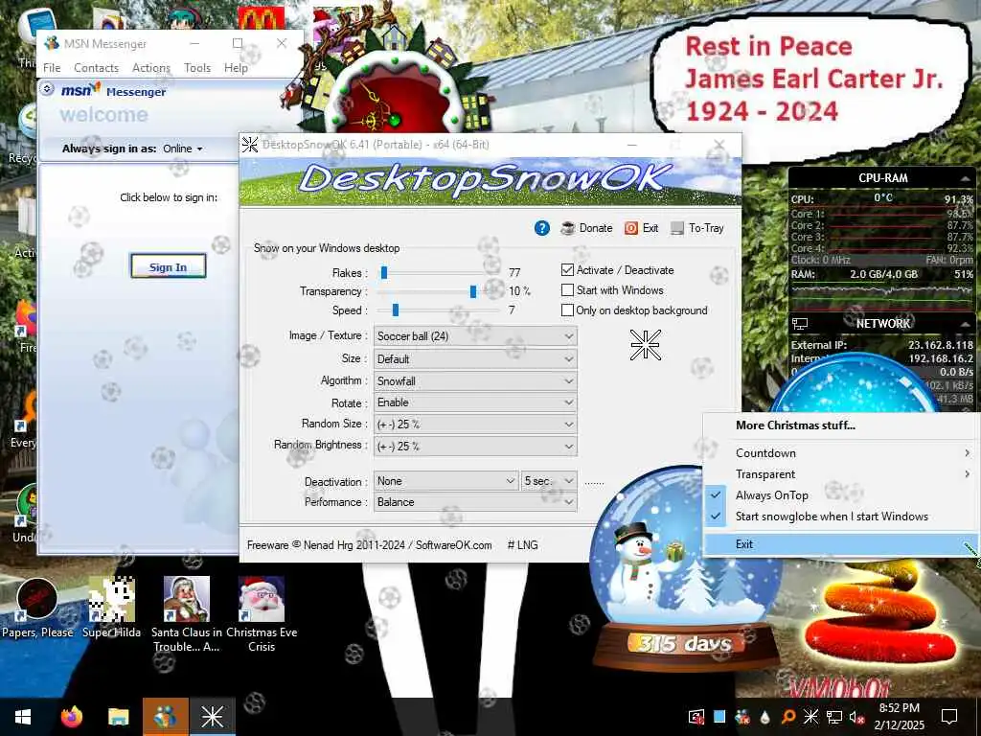Open Super Hilda desktop icon
Viewport: 981px width, 736px height.
click(111, 607)
